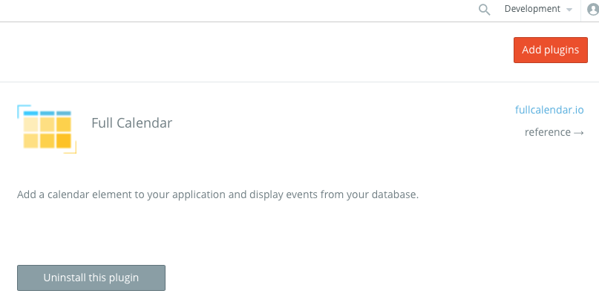Open search with the magnifier icon

point(485,10)
